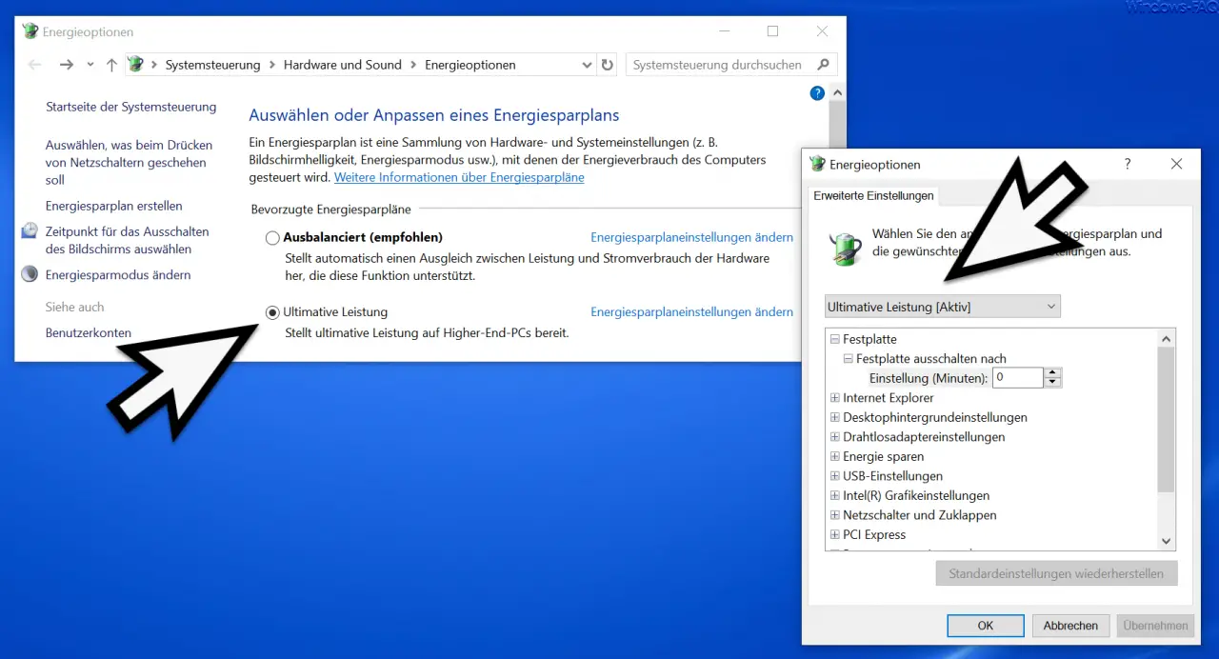Click Abbrechen button
Viewport: 1219px width, 659px height.
click(1070, 626)
